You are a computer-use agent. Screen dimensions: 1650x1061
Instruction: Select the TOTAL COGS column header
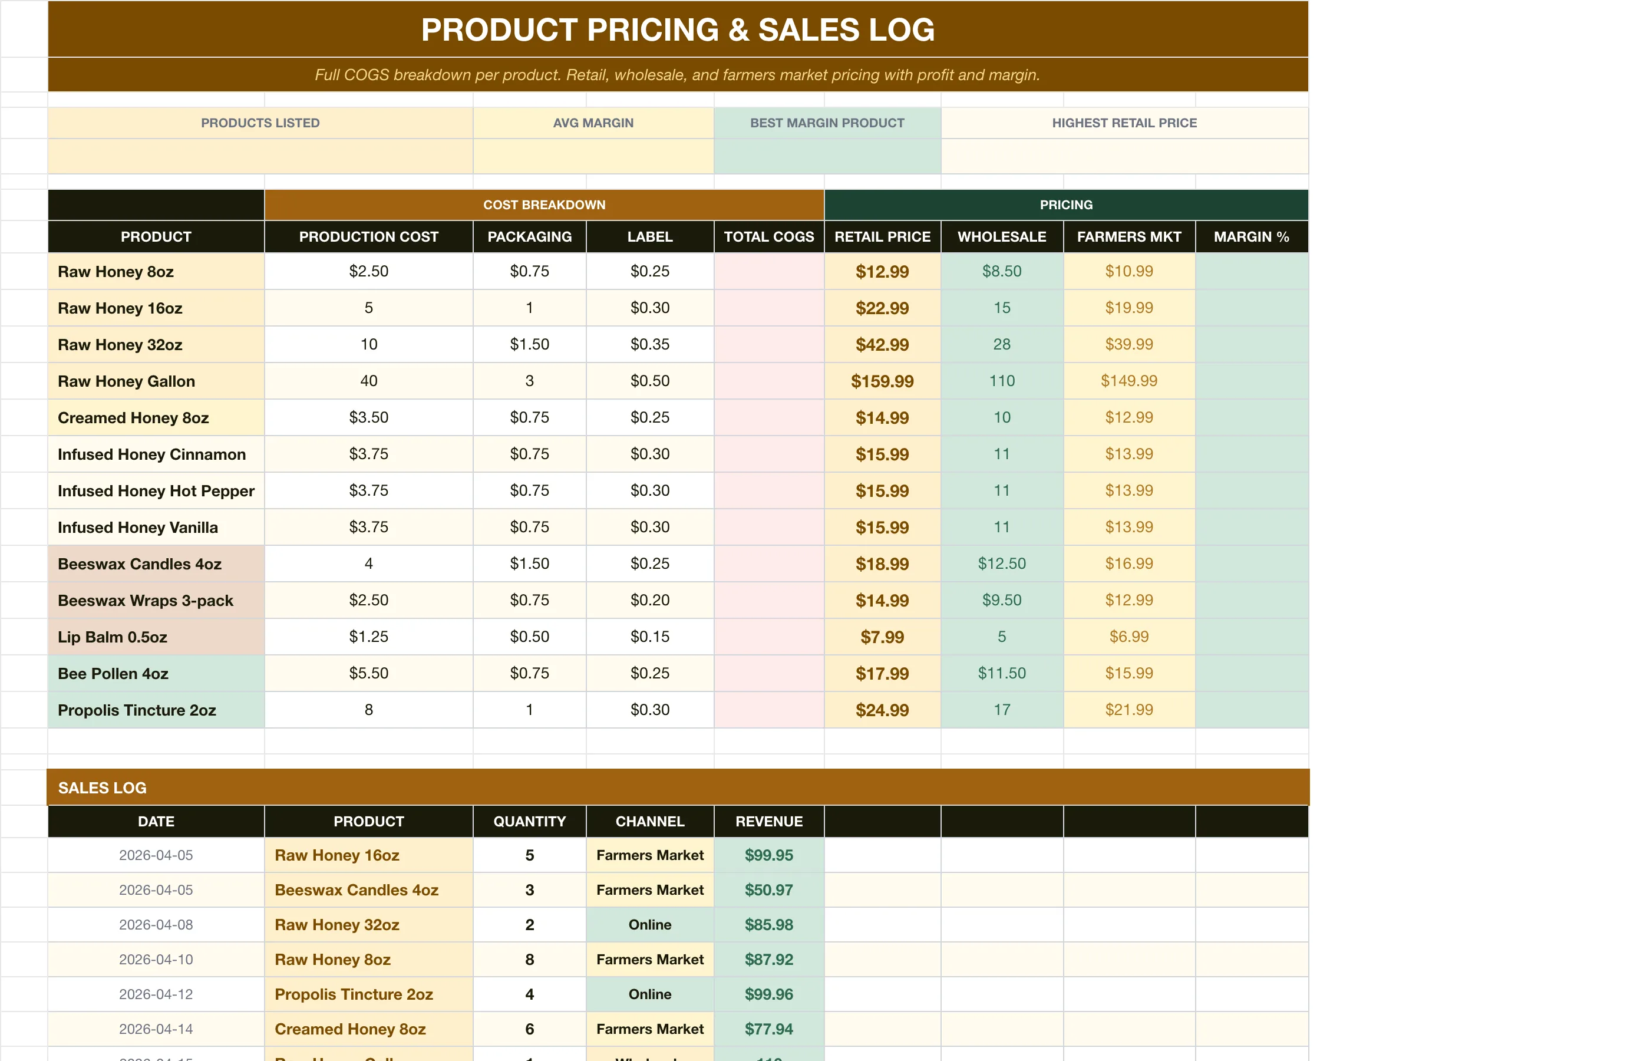768,236
